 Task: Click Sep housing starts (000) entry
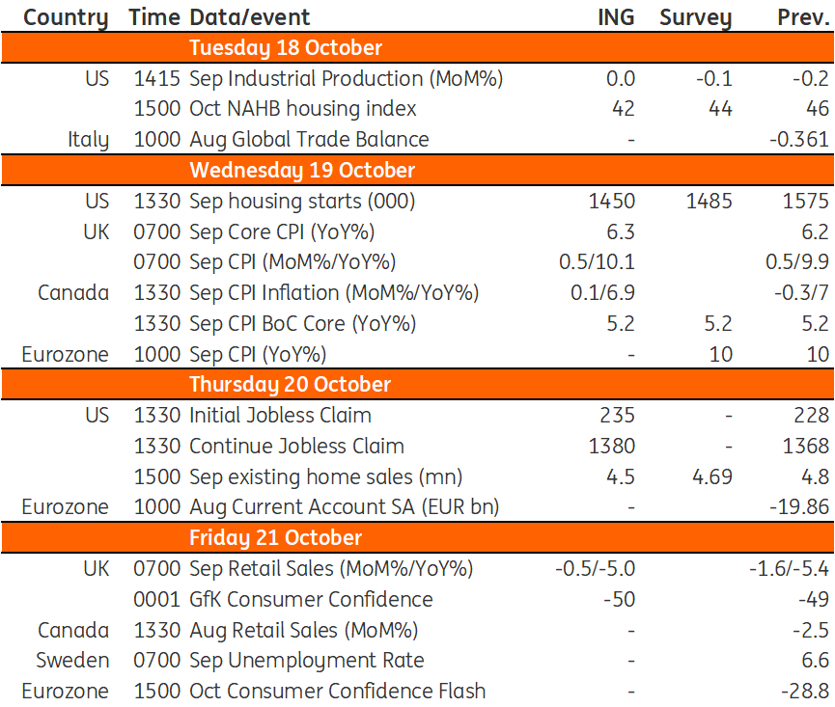tap(302, 202)
